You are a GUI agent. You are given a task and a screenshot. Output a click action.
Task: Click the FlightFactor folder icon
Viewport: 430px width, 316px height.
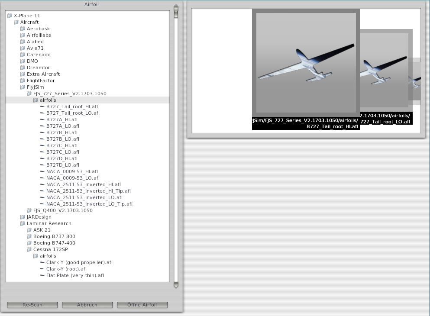[23, 81]
